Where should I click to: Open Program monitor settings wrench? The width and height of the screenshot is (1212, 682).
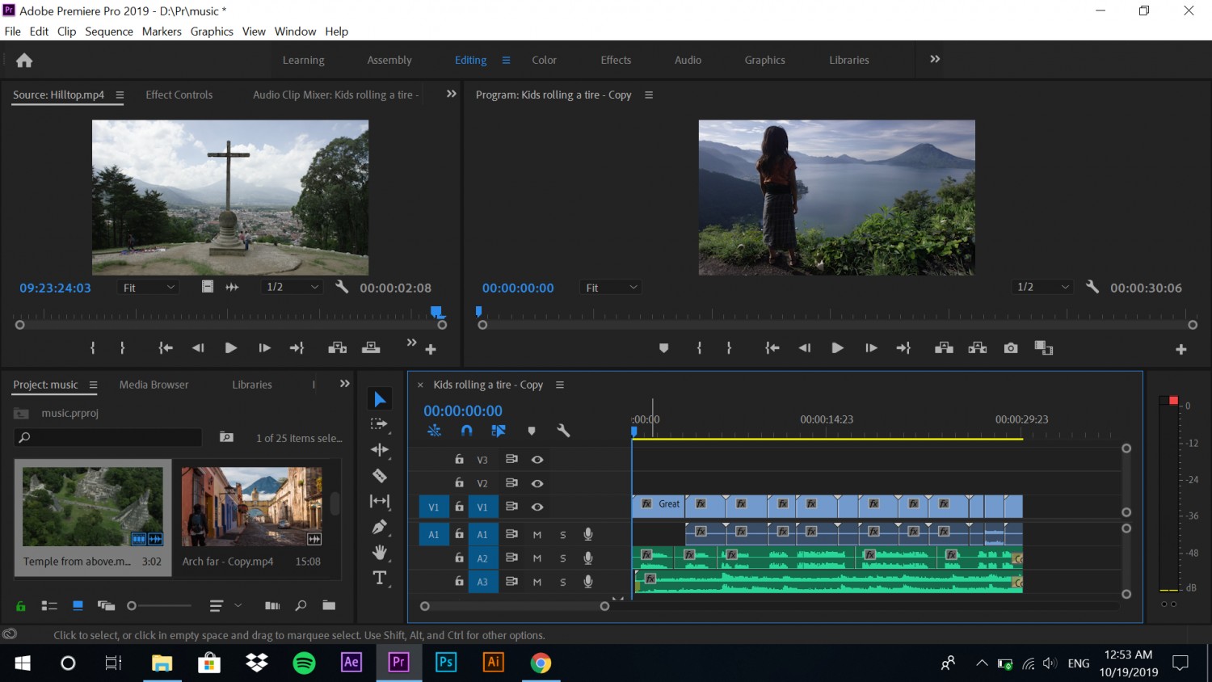(1092, 287)
